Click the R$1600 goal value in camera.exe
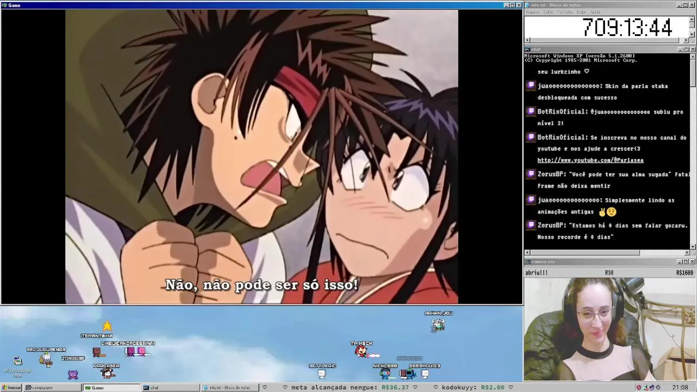Screen dimensions: 697x392 click(x=684, y=273)
